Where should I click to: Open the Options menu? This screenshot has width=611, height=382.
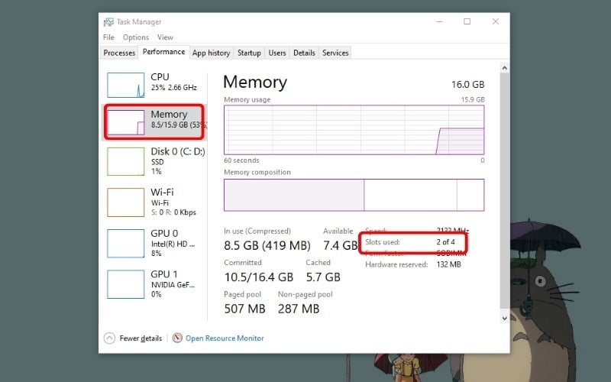pos(136,37)
